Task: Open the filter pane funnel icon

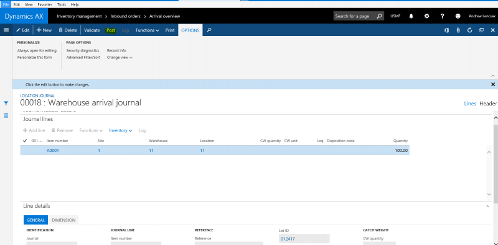Action: click(6, 103)
